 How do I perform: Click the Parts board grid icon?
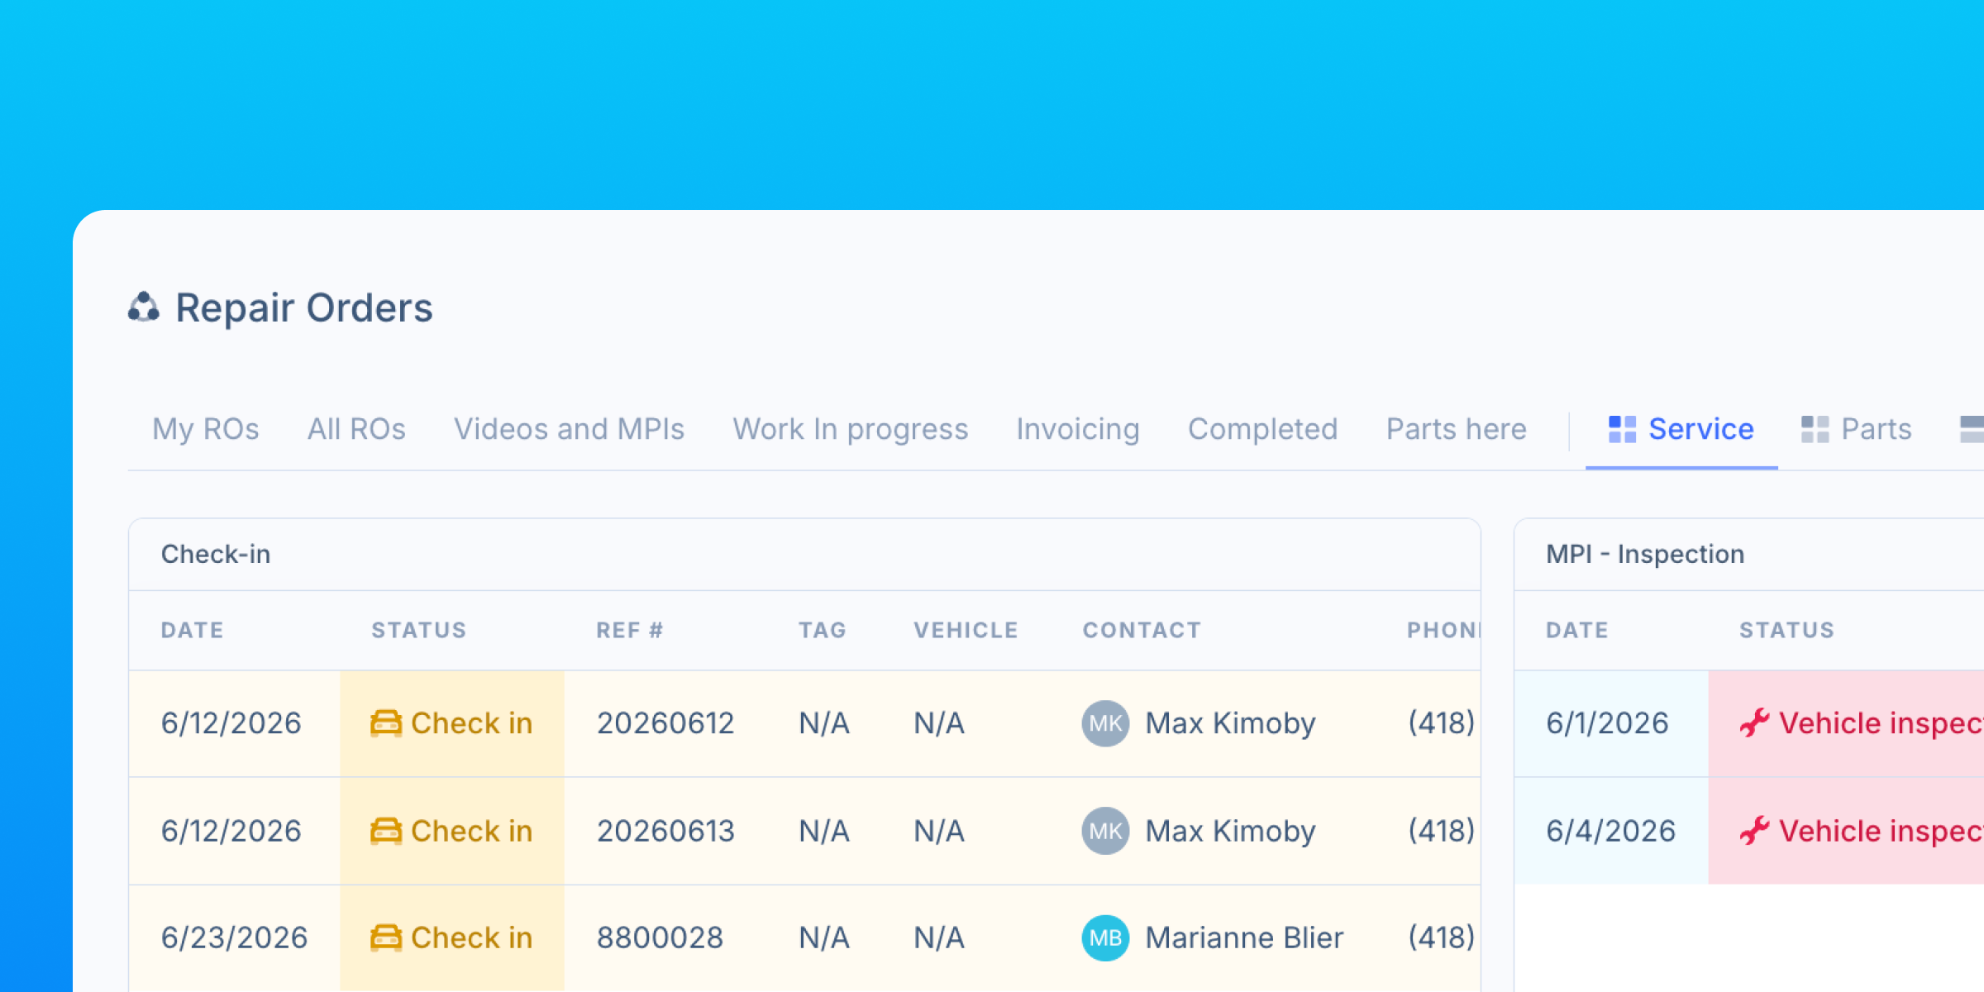(1815, 429)
